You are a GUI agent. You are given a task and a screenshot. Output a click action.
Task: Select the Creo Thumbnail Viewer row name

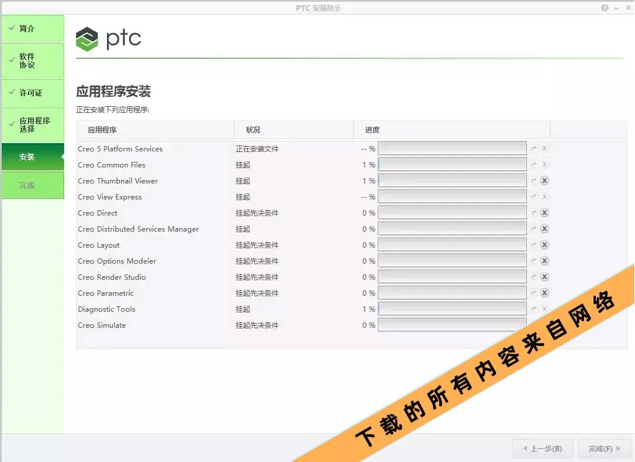tap(118, 181)
